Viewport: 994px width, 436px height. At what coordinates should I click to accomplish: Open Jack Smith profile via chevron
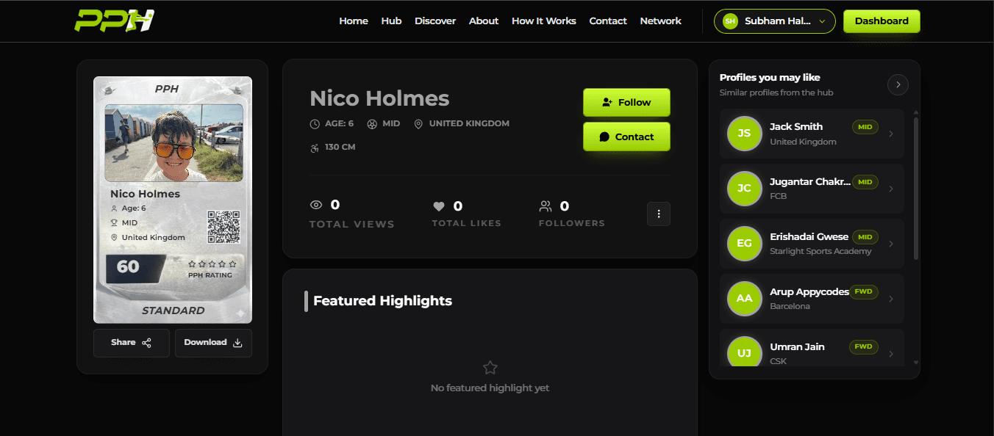[891, 134]
